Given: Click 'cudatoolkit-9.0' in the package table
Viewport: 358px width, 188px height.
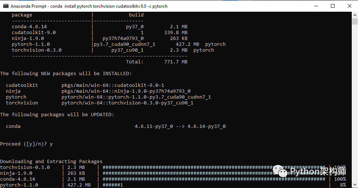Looking at the screenshot, I should click(x=34, y=33).
